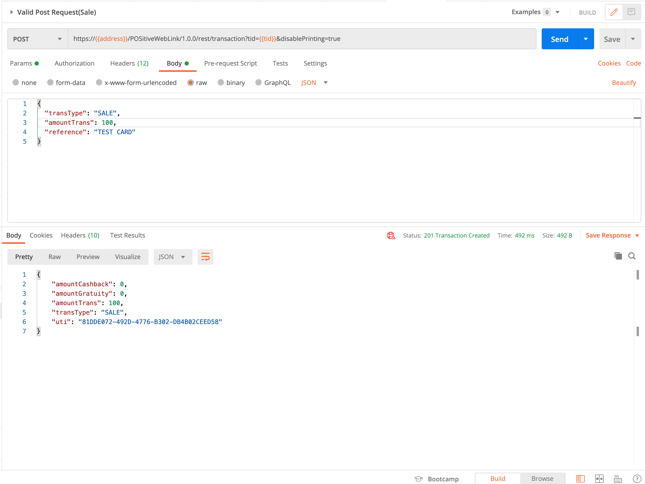Open the response Headers (10) tab
Image resolution: width=645 pixels, height=484 pixels.
pyautogui.click(x=80, y=235)
